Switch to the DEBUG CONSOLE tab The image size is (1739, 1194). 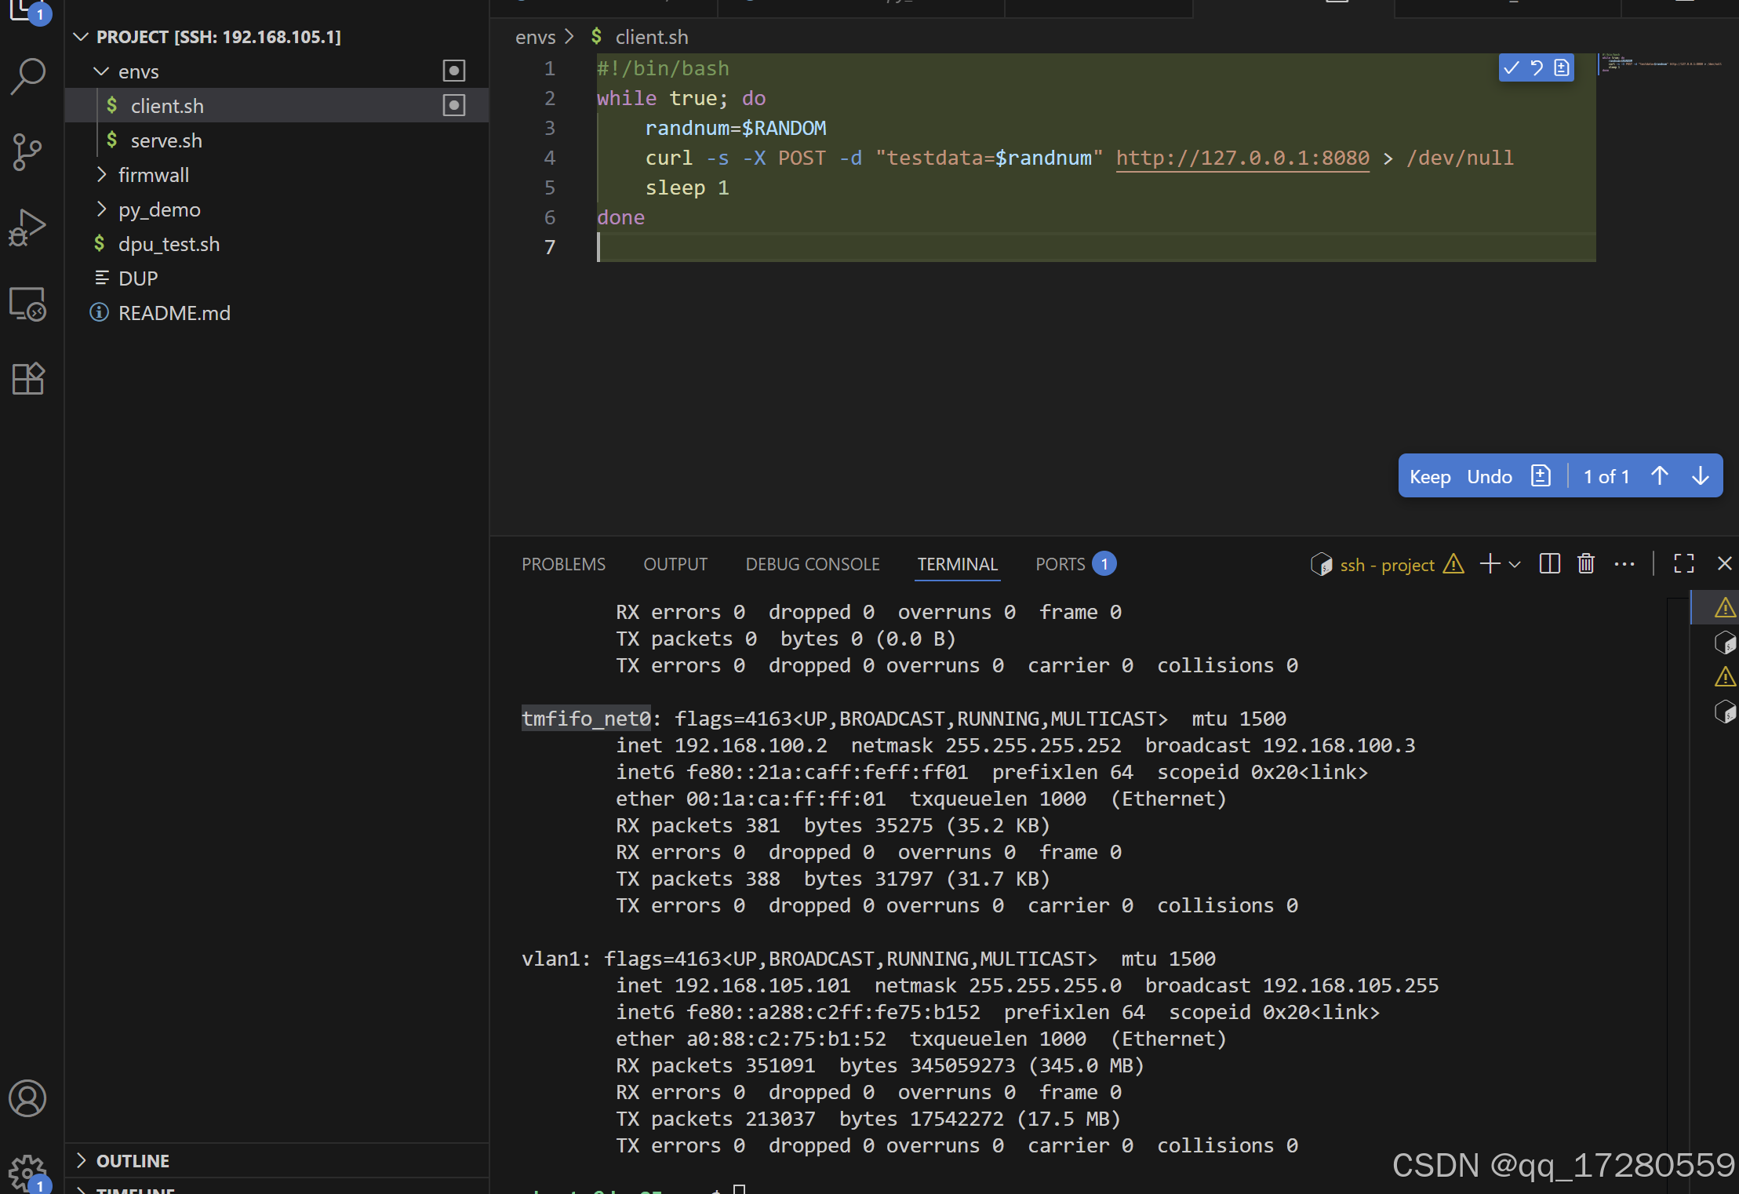[813, 564]
